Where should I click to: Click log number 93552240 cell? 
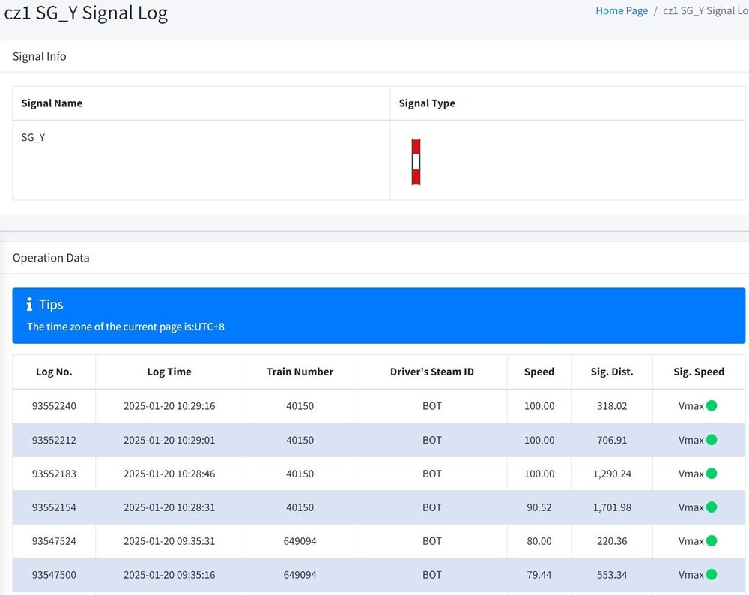pyautogui.click(x=54, y=406)
